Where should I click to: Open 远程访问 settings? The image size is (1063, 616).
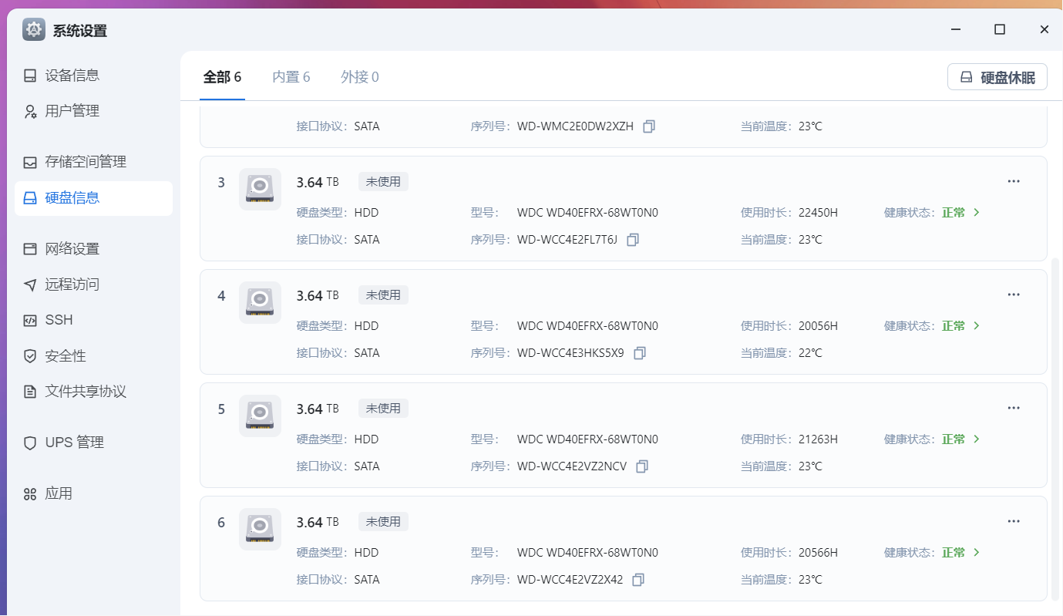pyautogui.click(x=93, y=284)
